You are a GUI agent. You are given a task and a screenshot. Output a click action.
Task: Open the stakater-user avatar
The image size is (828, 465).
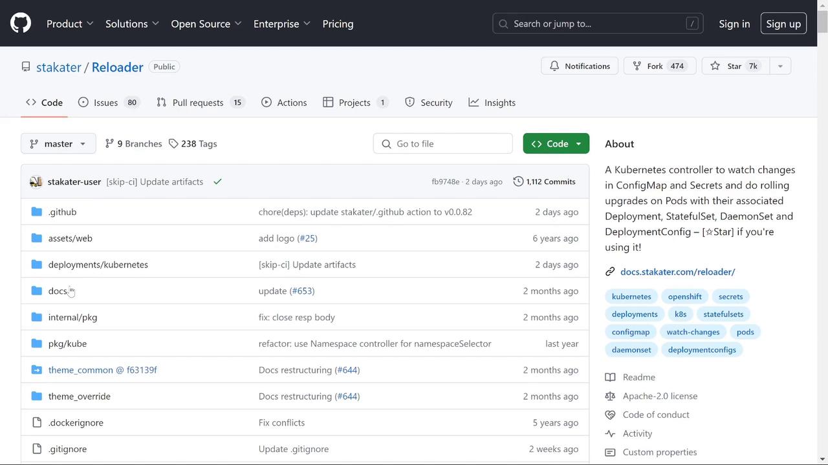click(36, 181)
